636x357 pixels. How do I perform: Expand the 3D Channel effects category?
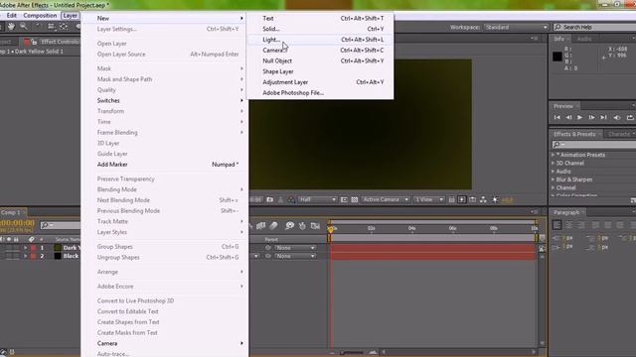[554, 163]
